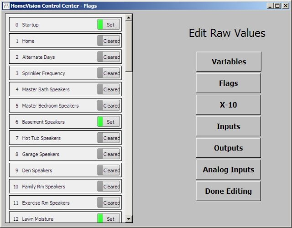Select the Family Rm Speakers label

[x=44, y=187]
